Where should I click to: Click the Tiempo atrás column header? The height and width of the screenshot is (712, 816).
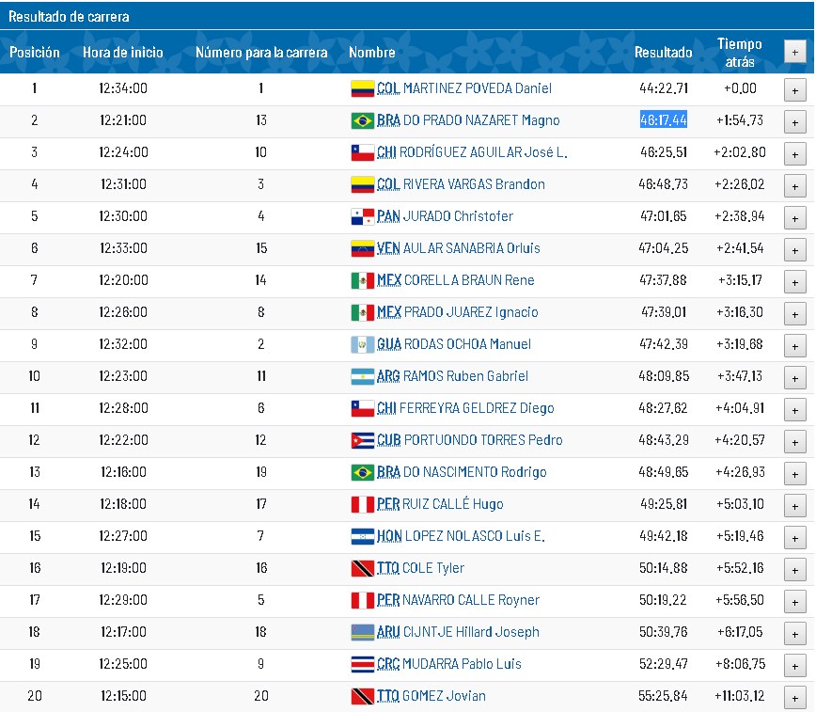(739, 53)
